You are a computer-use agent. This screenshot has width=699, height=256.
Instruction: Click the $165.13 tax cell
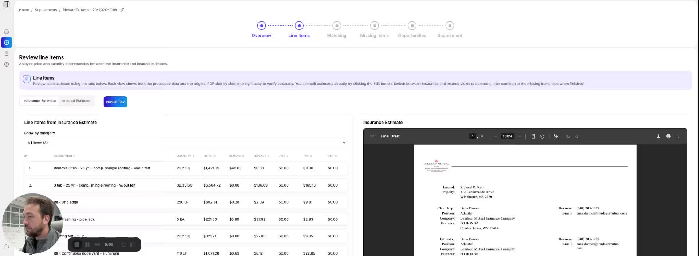coord(309,185)
